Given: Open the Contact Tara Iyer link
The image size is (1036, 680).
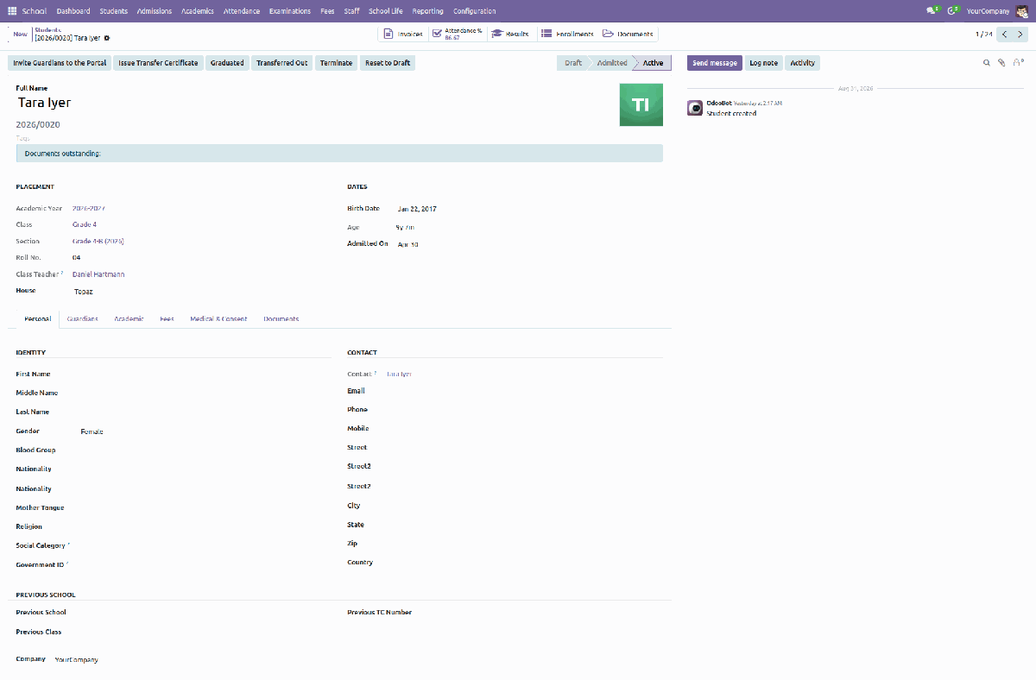Looking at the screenshot, I should [399, 375].
